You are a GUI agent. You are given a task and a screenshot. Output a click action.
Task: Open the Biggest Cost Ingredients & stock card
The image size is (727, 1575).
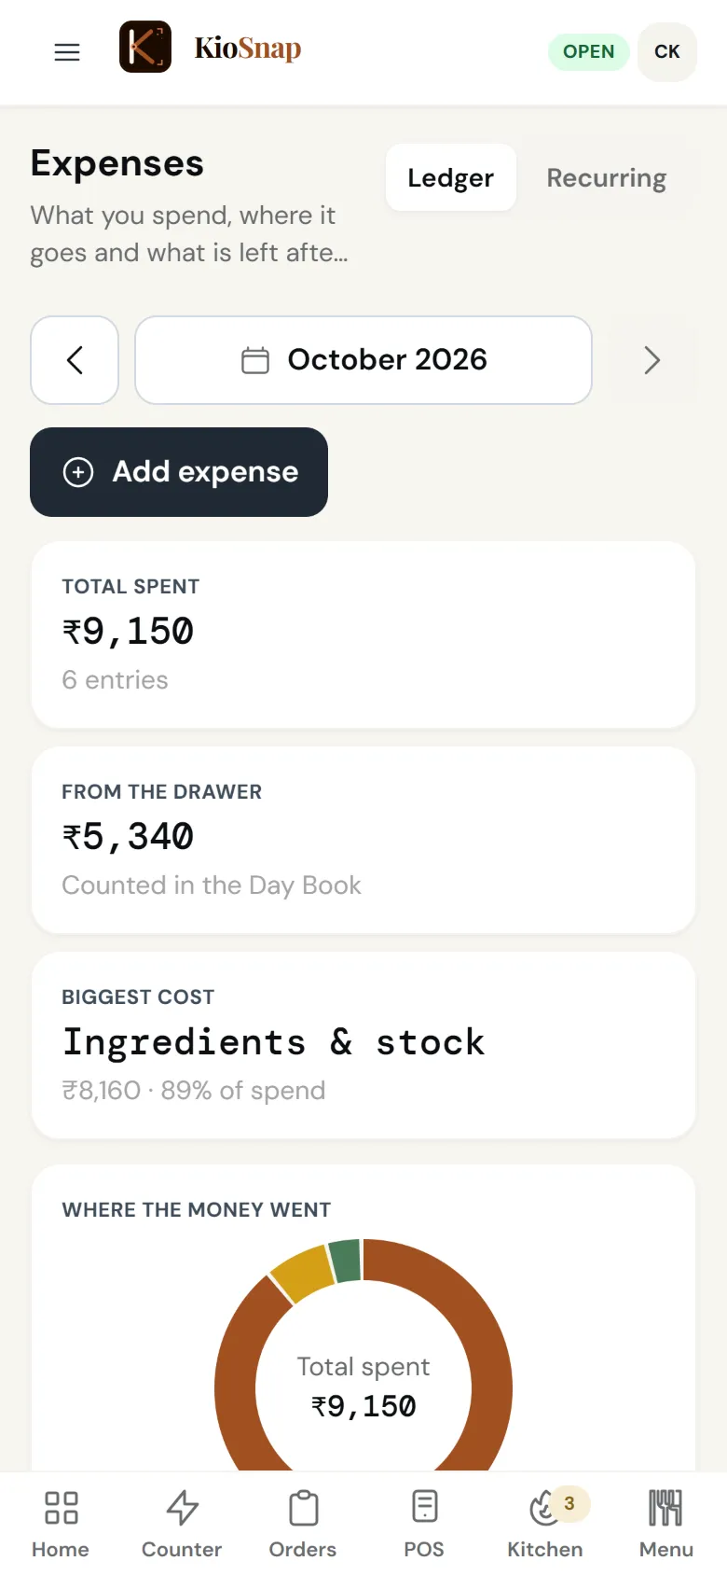click(x=363, y=1045)
